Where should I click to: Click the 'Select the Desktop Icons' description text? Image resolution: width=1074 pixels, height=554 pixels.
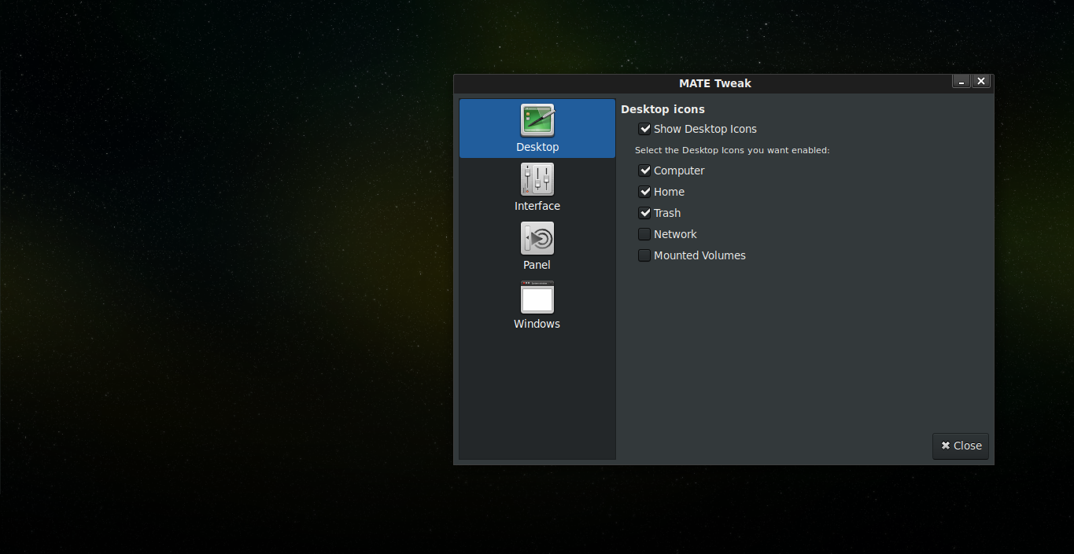(732, 150)
